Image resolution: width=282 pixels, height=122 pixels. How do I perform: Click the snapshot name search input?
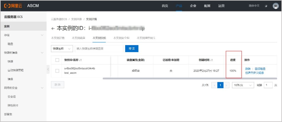[x=99, y=49]
